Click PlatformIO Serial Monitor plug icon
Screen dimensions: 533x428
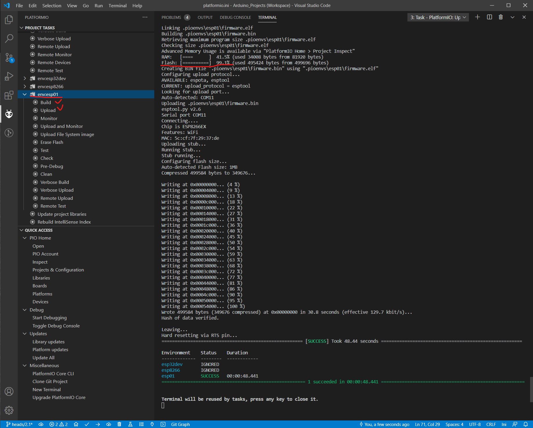152,424
